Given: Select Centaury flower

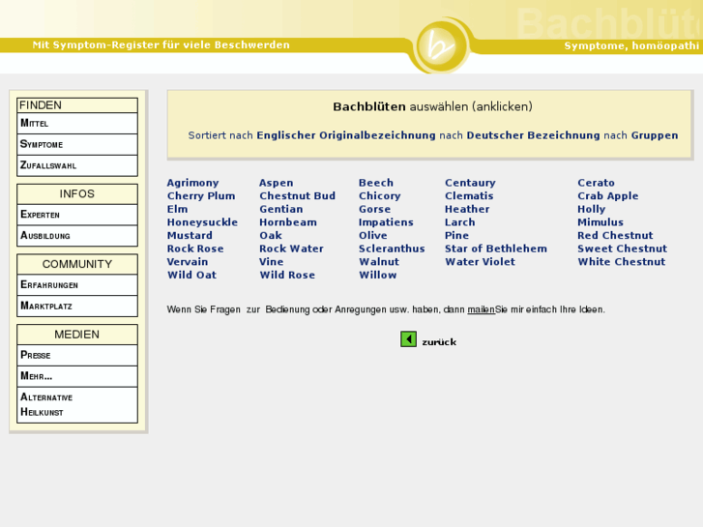Looking at the screenshot, I should pyautogui.click(x=470, y=183).
